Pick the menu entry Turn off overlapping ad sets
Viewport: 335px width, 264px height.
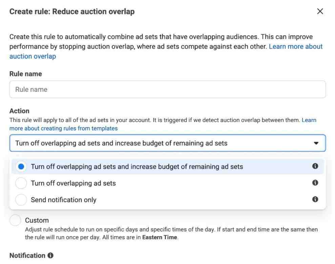click(167, 183)
